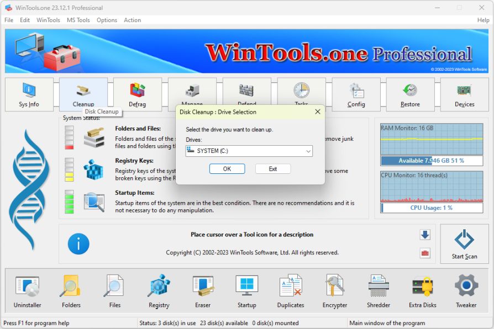Click the blue info circle icon

(78, 243)
